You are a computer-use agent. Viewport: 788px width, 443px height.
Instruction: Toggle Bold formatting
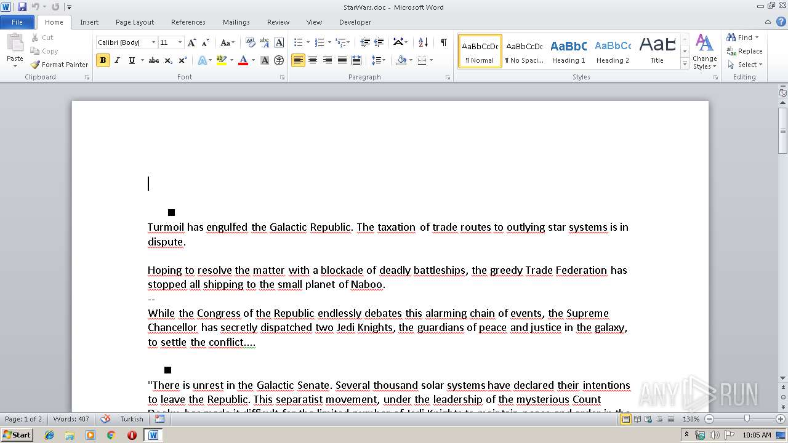point(103,60)
